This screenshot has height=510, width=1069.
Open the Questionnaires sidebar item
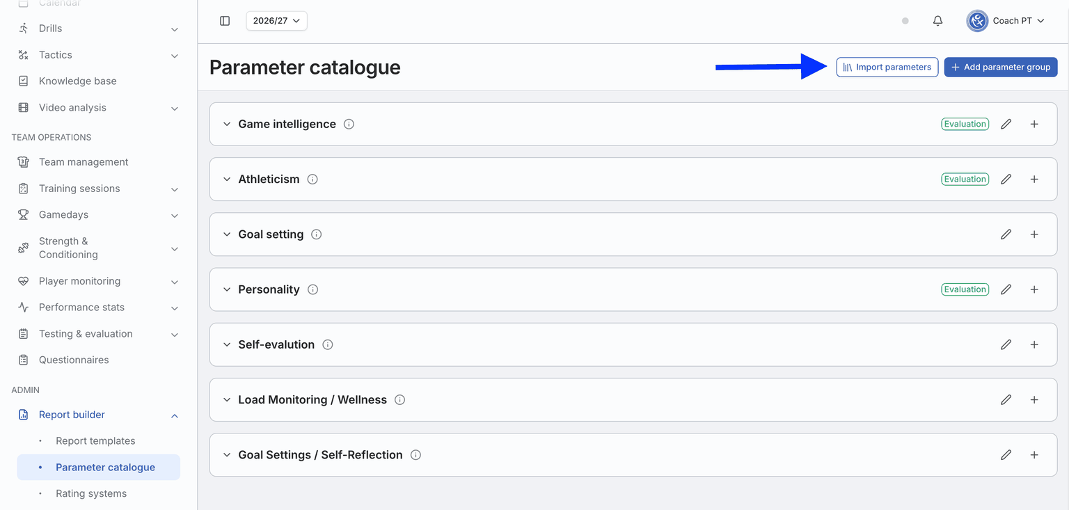74,360
